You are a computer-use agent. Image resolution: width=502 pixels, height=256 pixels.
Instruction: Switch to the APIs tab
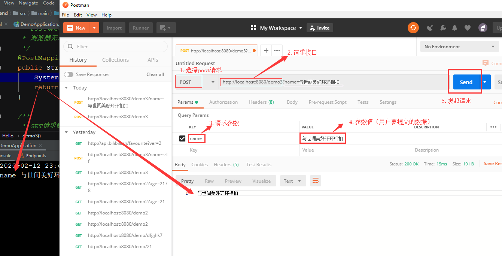(153, 60)
